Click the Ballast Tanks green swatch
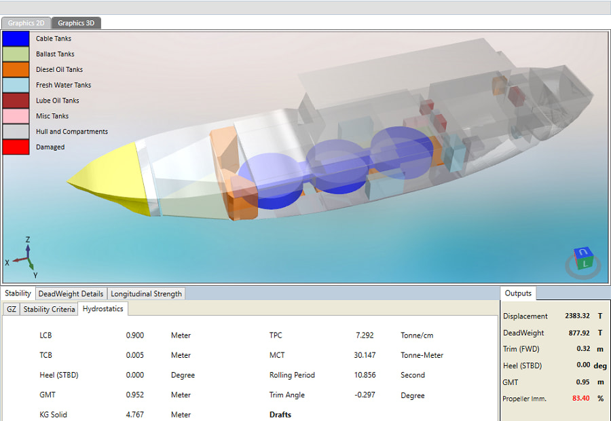Viewport: 611px width, 421px height. (x=16, y=54)
